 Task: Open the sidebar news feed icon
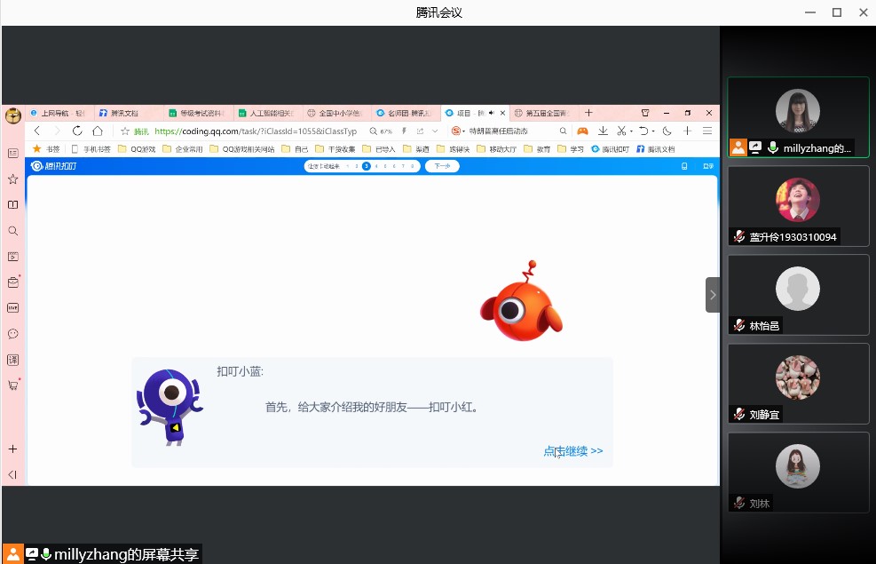coord(12,153)
